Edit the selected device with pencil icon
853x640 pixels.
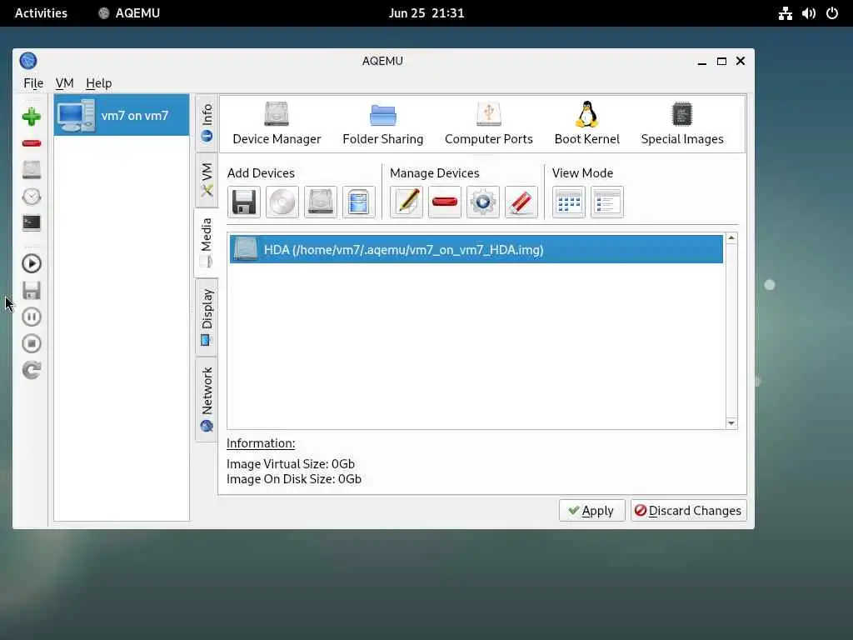(407, 202)
